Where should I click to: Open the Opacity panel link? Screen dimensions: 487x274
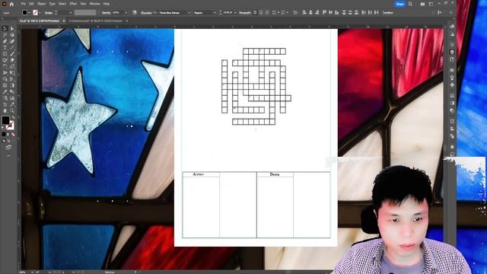(x=106, y=13)
